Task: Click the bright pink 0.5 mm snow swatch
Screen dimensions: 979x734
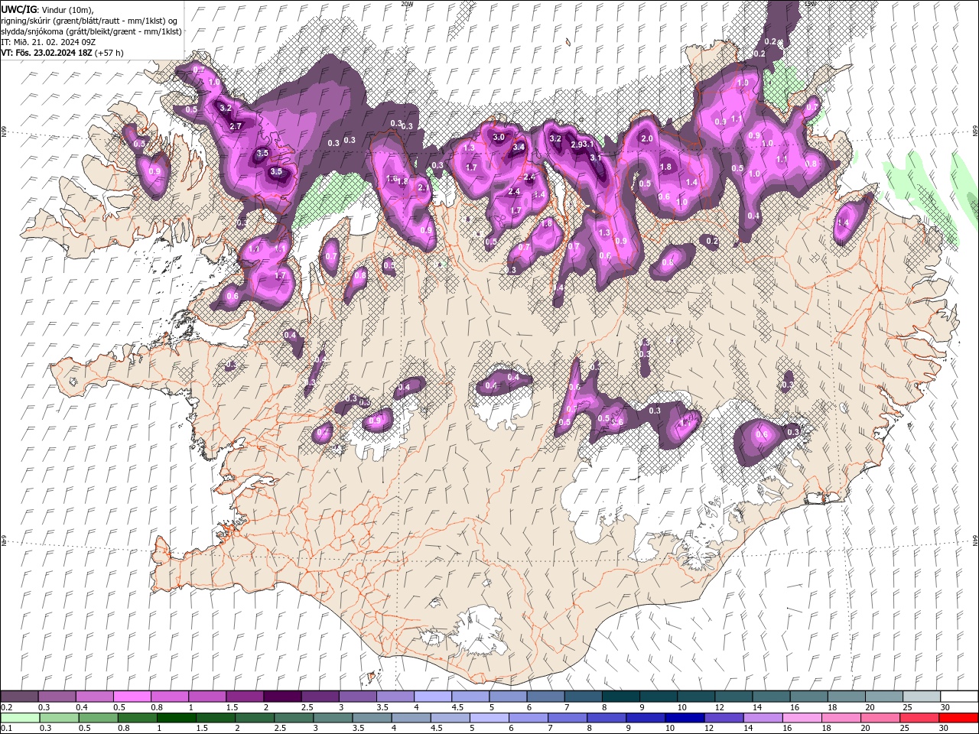Action: point(132,696)
